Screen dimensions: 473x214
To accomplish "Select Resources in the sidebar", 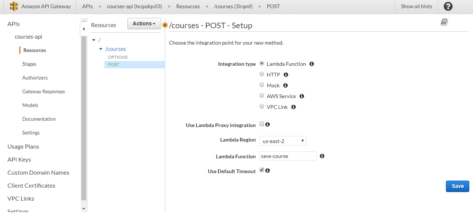I will [35, 50].
